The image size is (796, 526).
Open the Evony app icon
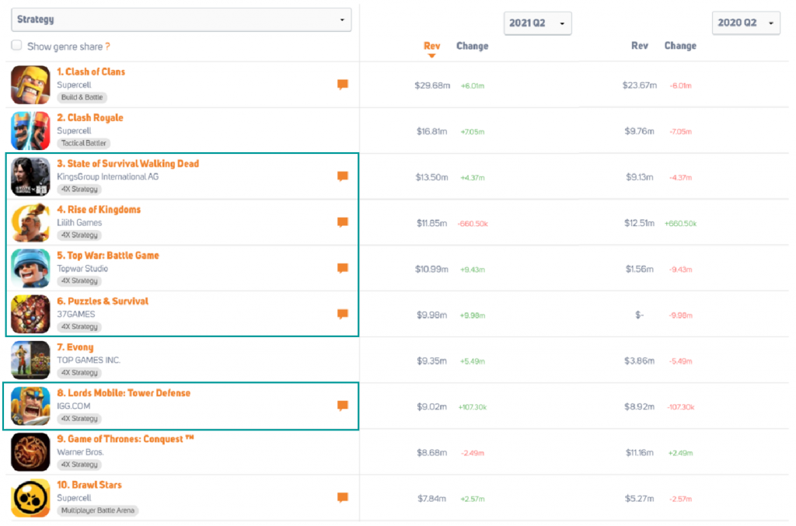[30, 361]
